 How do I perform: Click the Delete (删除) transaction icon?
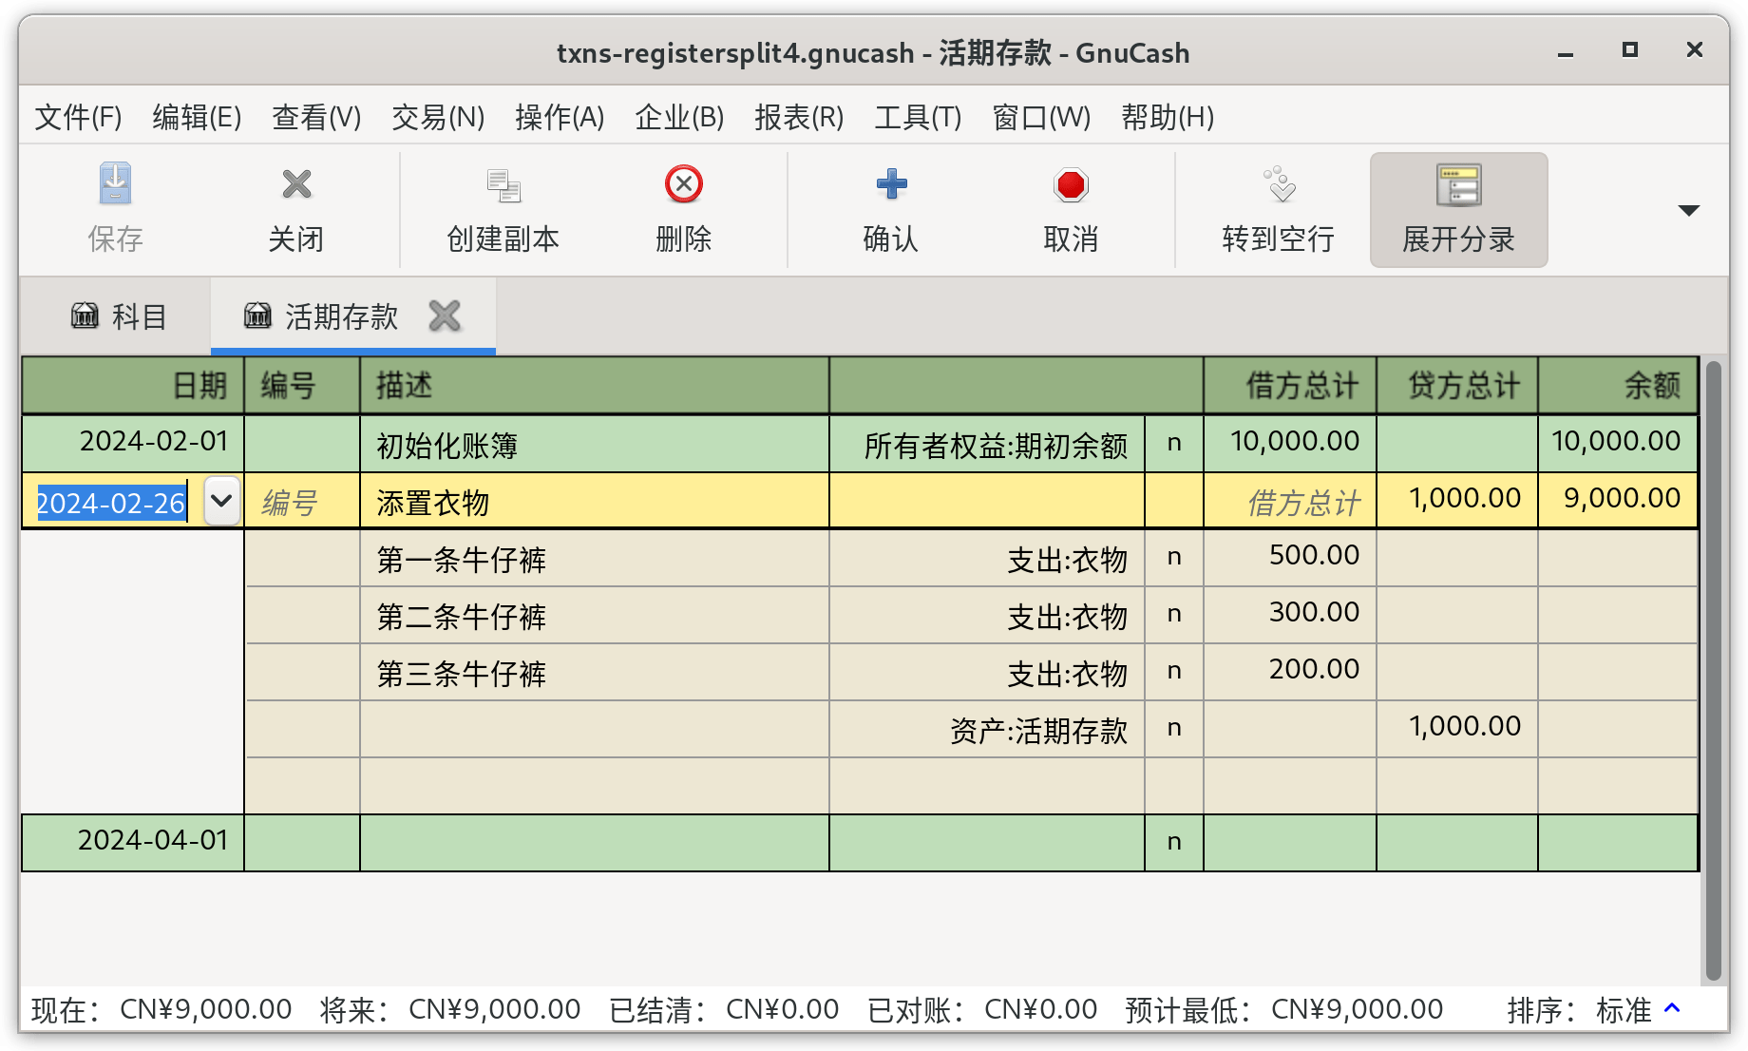[683, 185]
